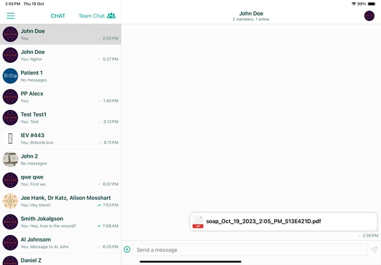Screen dimensions: 381x265
Task: Open the Patient 1 conversation
Action: tap(60, 76)
